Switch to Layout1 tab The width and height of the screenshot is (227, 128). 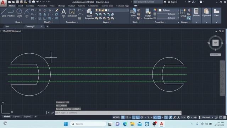tap(17, 117)
